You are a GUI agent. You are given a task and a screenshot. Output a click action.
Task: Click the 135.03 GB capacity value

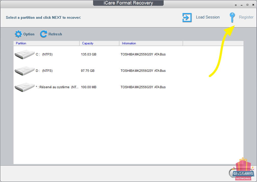click(x=89, y=54)
